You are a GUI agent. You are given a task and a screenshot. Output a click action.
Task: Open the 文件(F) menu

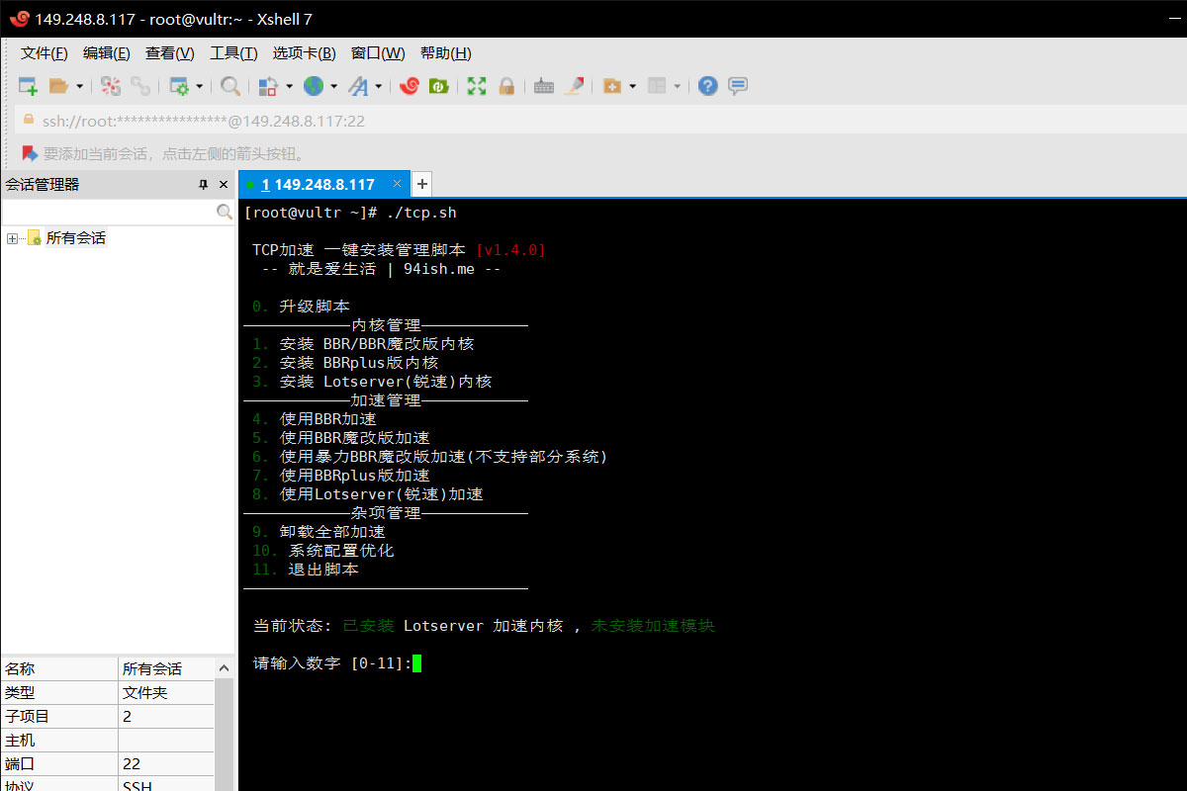45,53
